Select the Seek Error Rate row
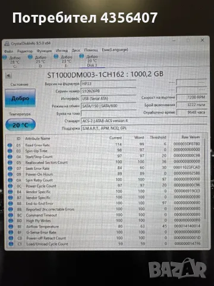 [x=105, y=168]
